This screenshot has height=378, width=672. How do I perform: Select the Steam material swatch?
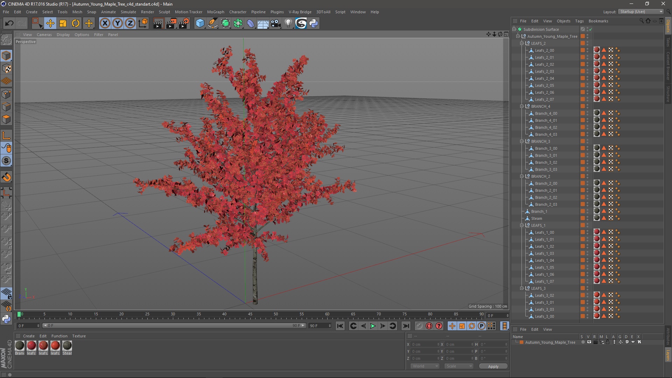pos(67,346)
